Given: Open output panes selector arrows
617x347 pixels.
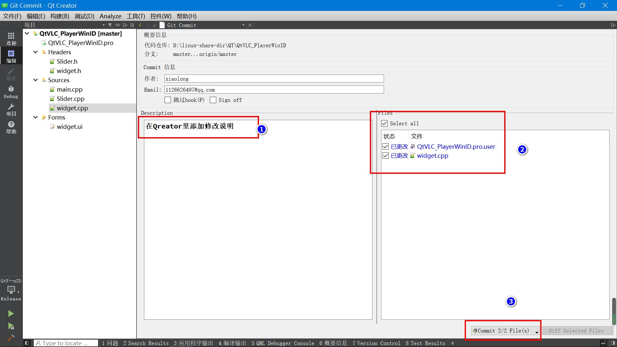Looking at the screenshot, I should coord(452,343).
